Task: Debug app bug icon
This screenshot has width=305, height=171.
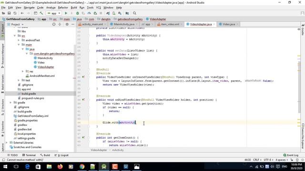Action: 77,13
